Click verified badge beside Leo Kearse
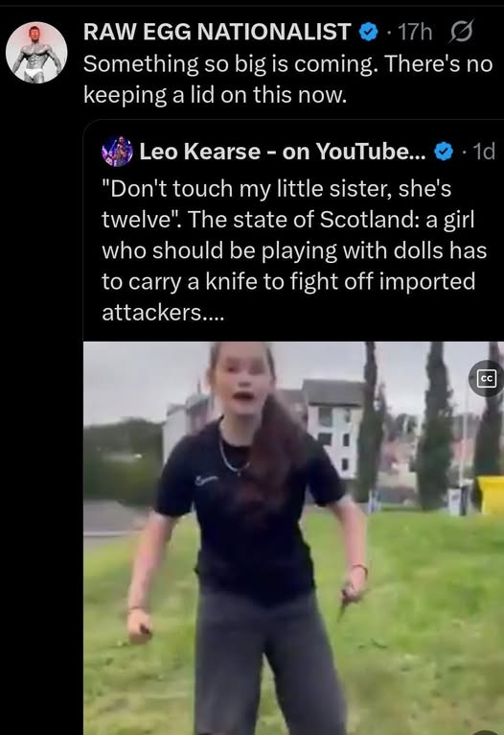 pos(444,152)
